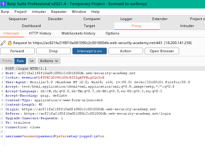Click the Content-Length value 48
The height and width of the screenshot is (146, 205).
pyautogui.click(x=40, y=105)
